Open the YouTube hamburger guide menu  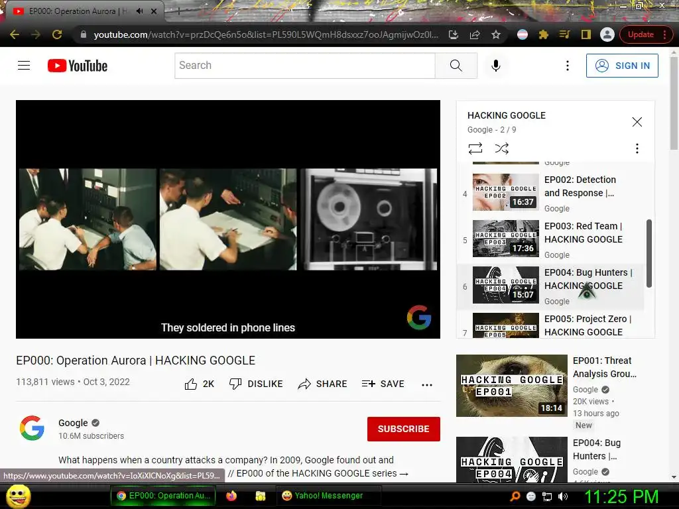(x=24, y=66)
